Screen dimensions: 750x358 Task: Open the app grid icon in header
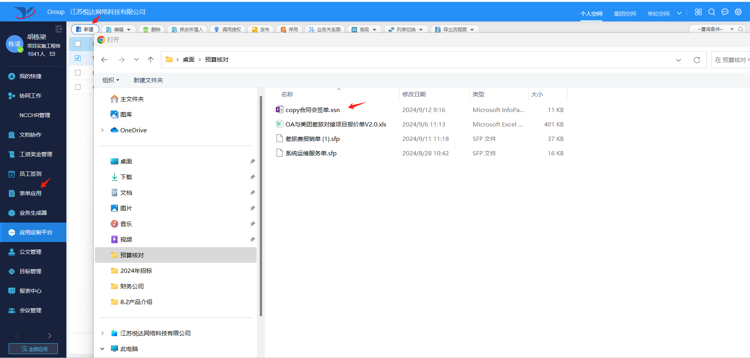coord(698,12)
